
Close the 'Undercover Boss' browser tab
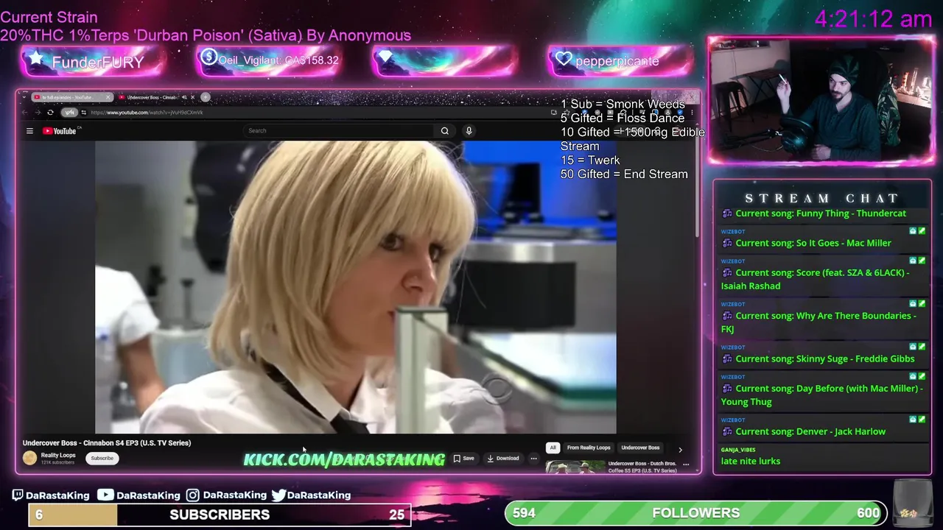point(193,97)
